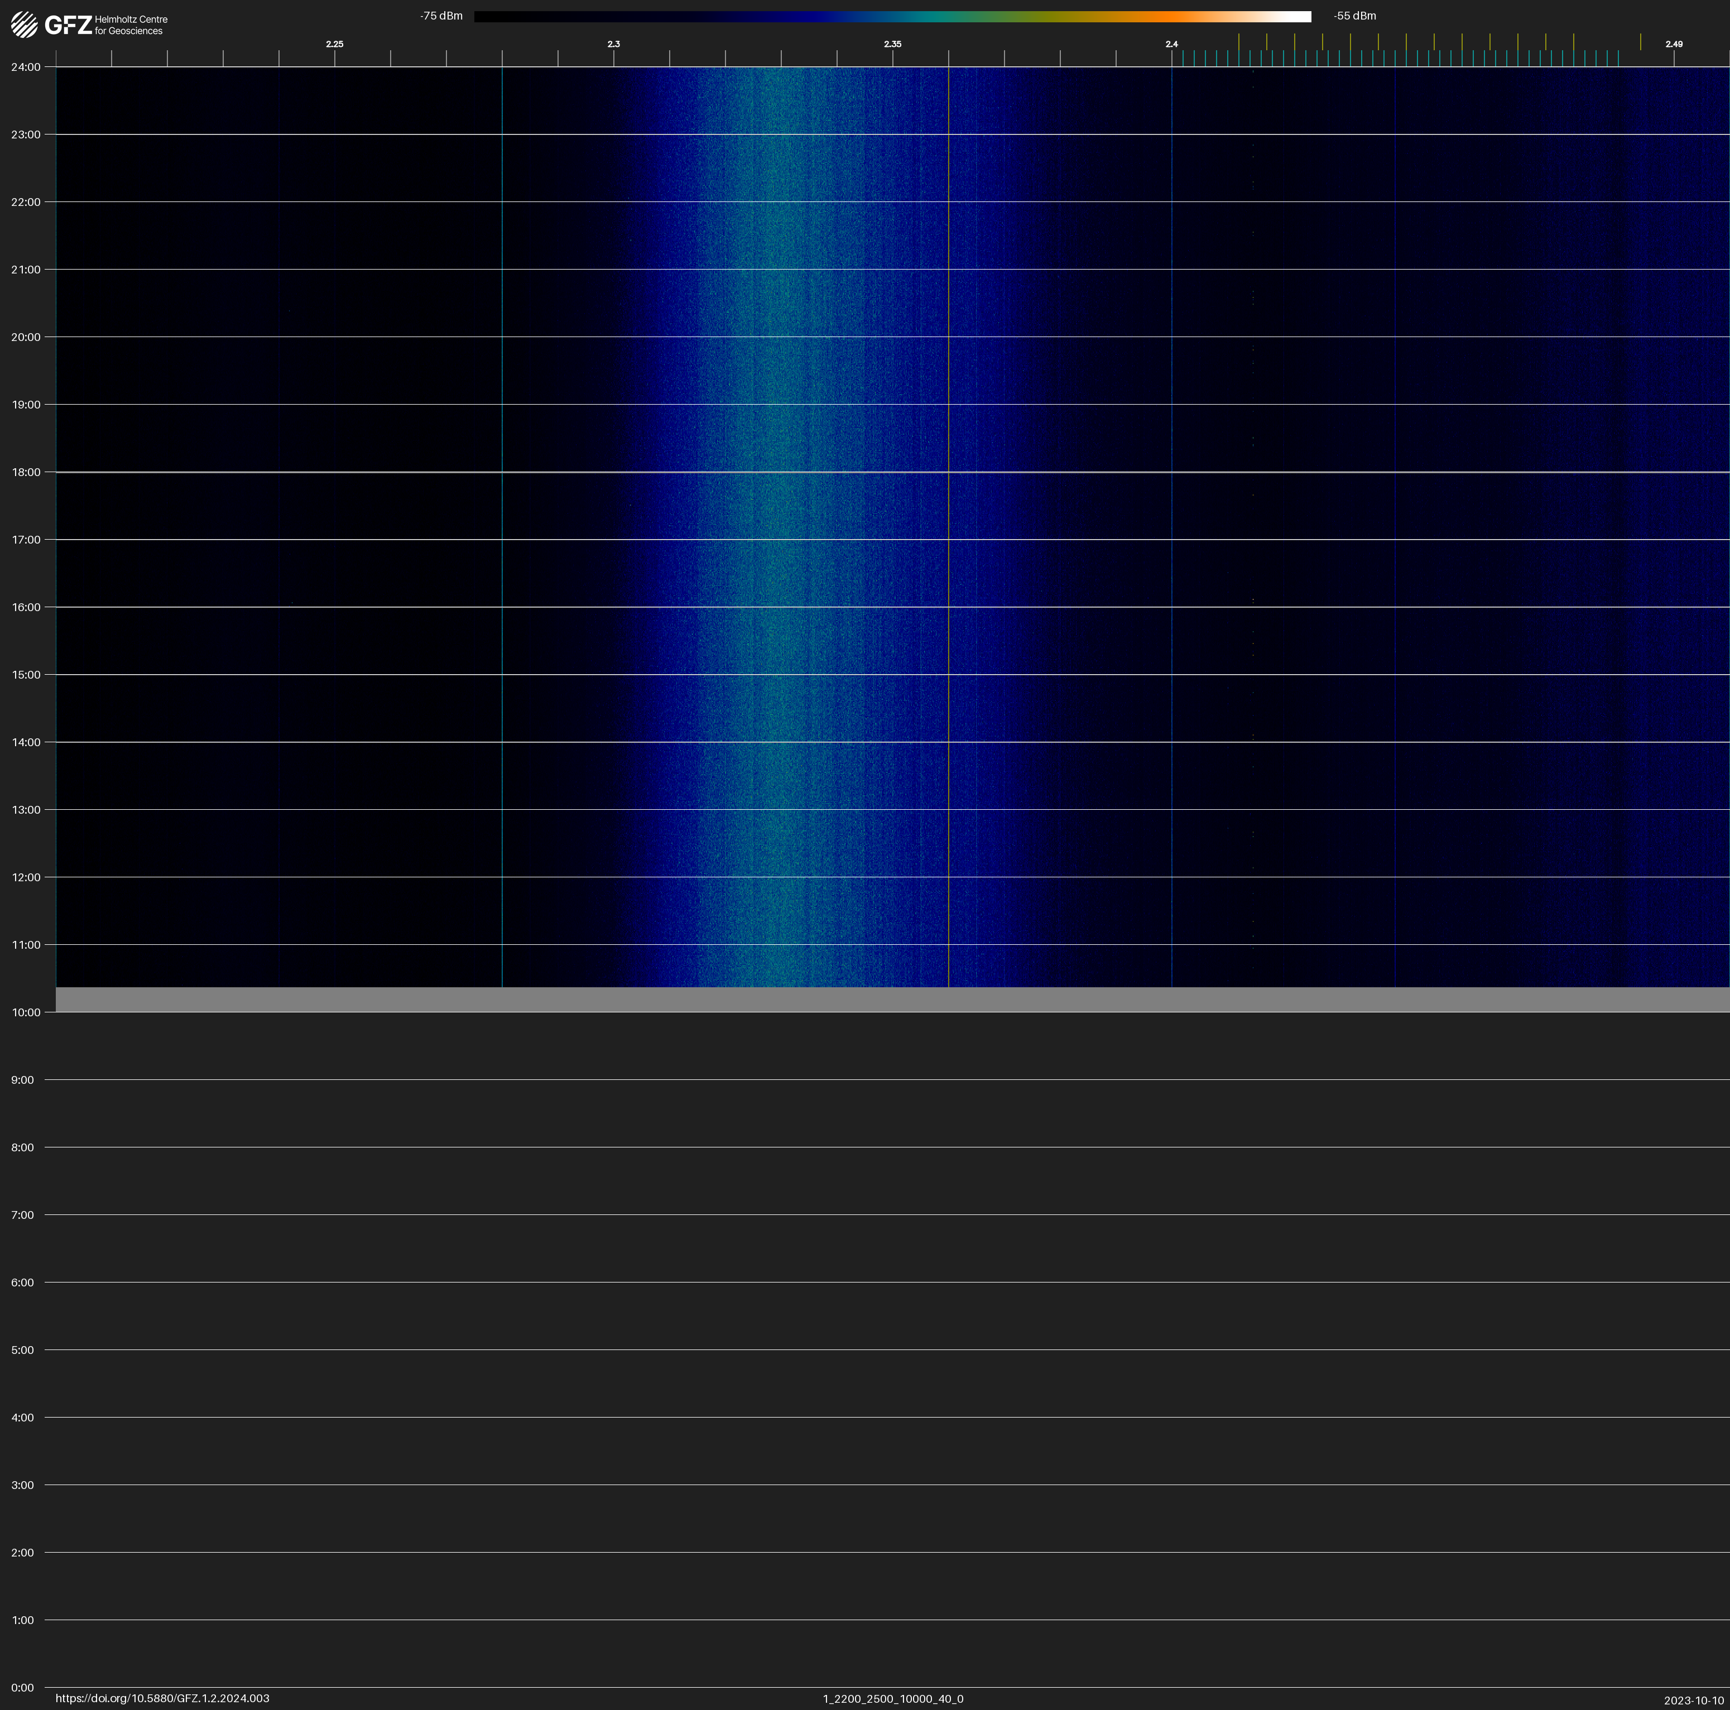
Task: Open the doi.org GFZ dataset link
Action: pos(162,1698)
